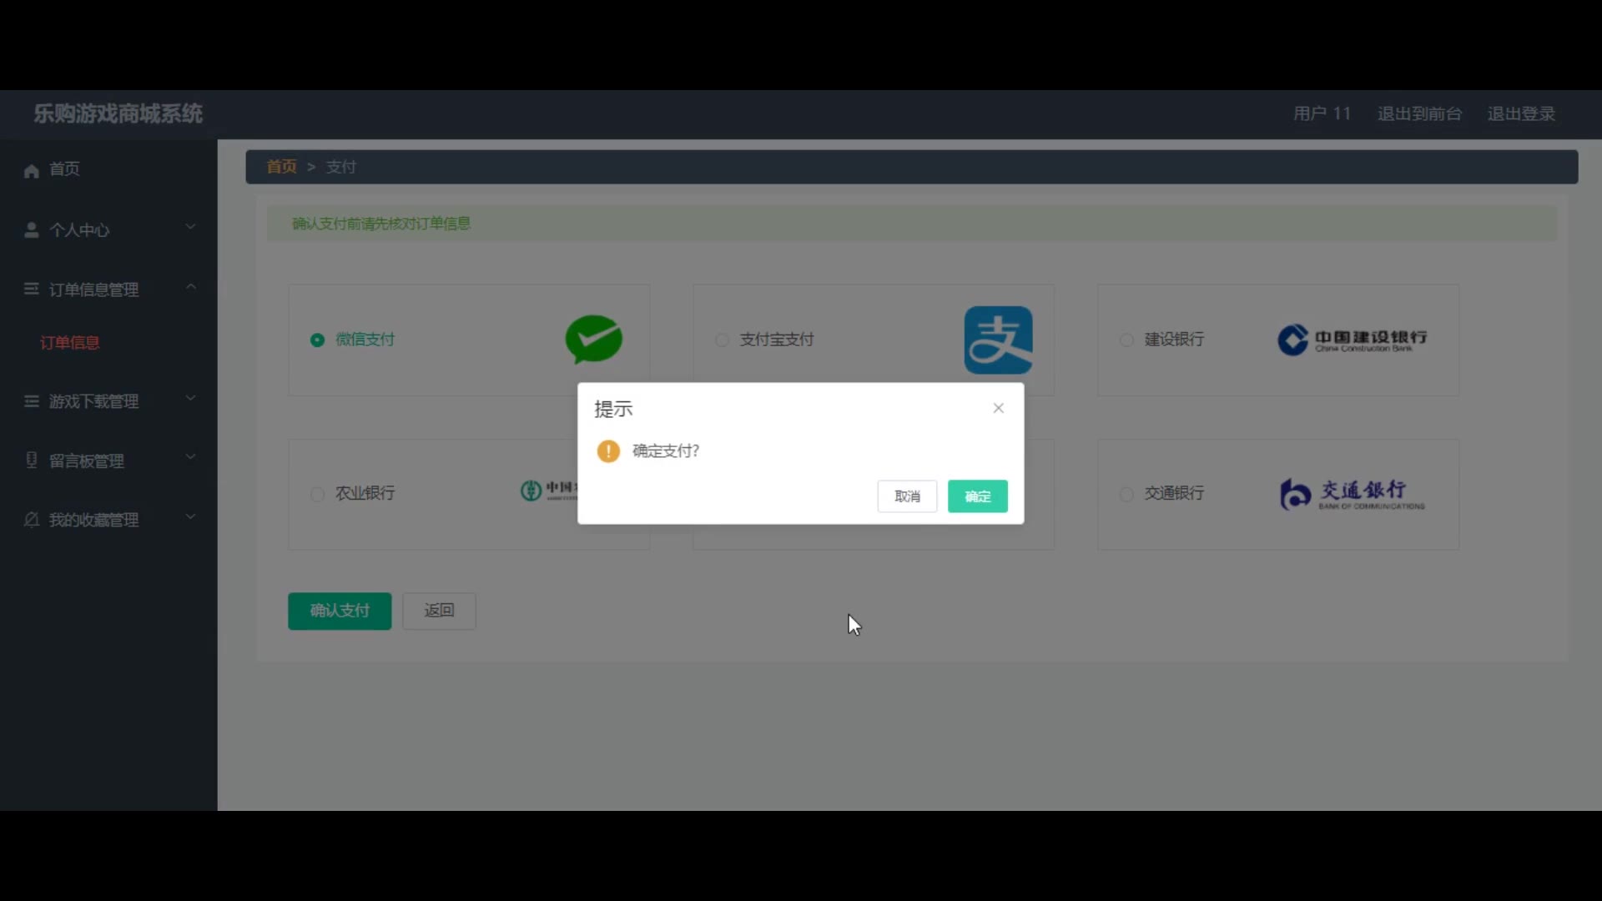This screenshot has width=1602, height=901.
Task: Expand 我的收藏管理 chevron
Action: [x=190, y=517]
